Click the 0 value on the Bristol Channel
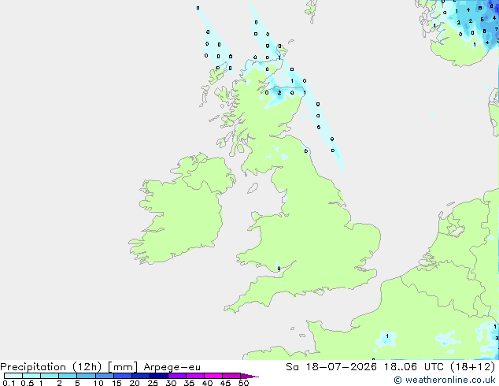The image size is (499, 386). 279,269
